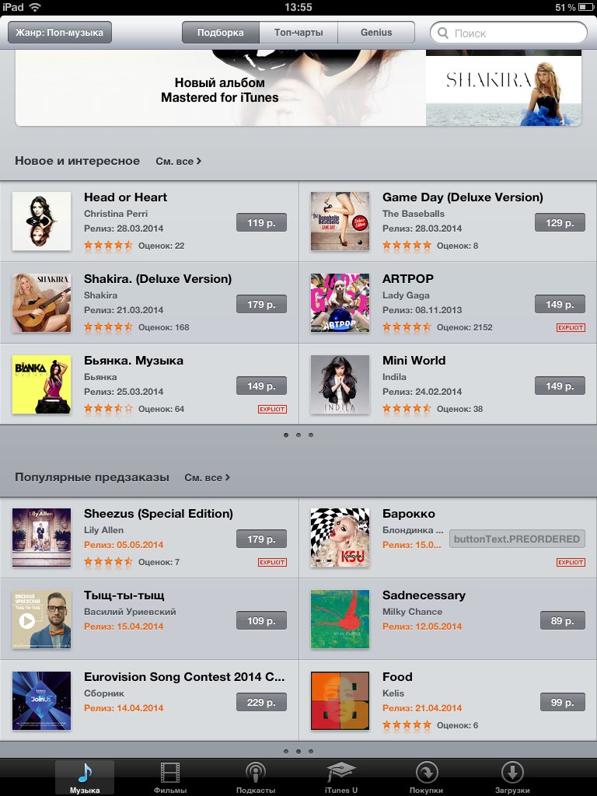Buy ARTPOP album for 149 р.
The height and width of the screenshot is (796, 597).
click(560, 304)
